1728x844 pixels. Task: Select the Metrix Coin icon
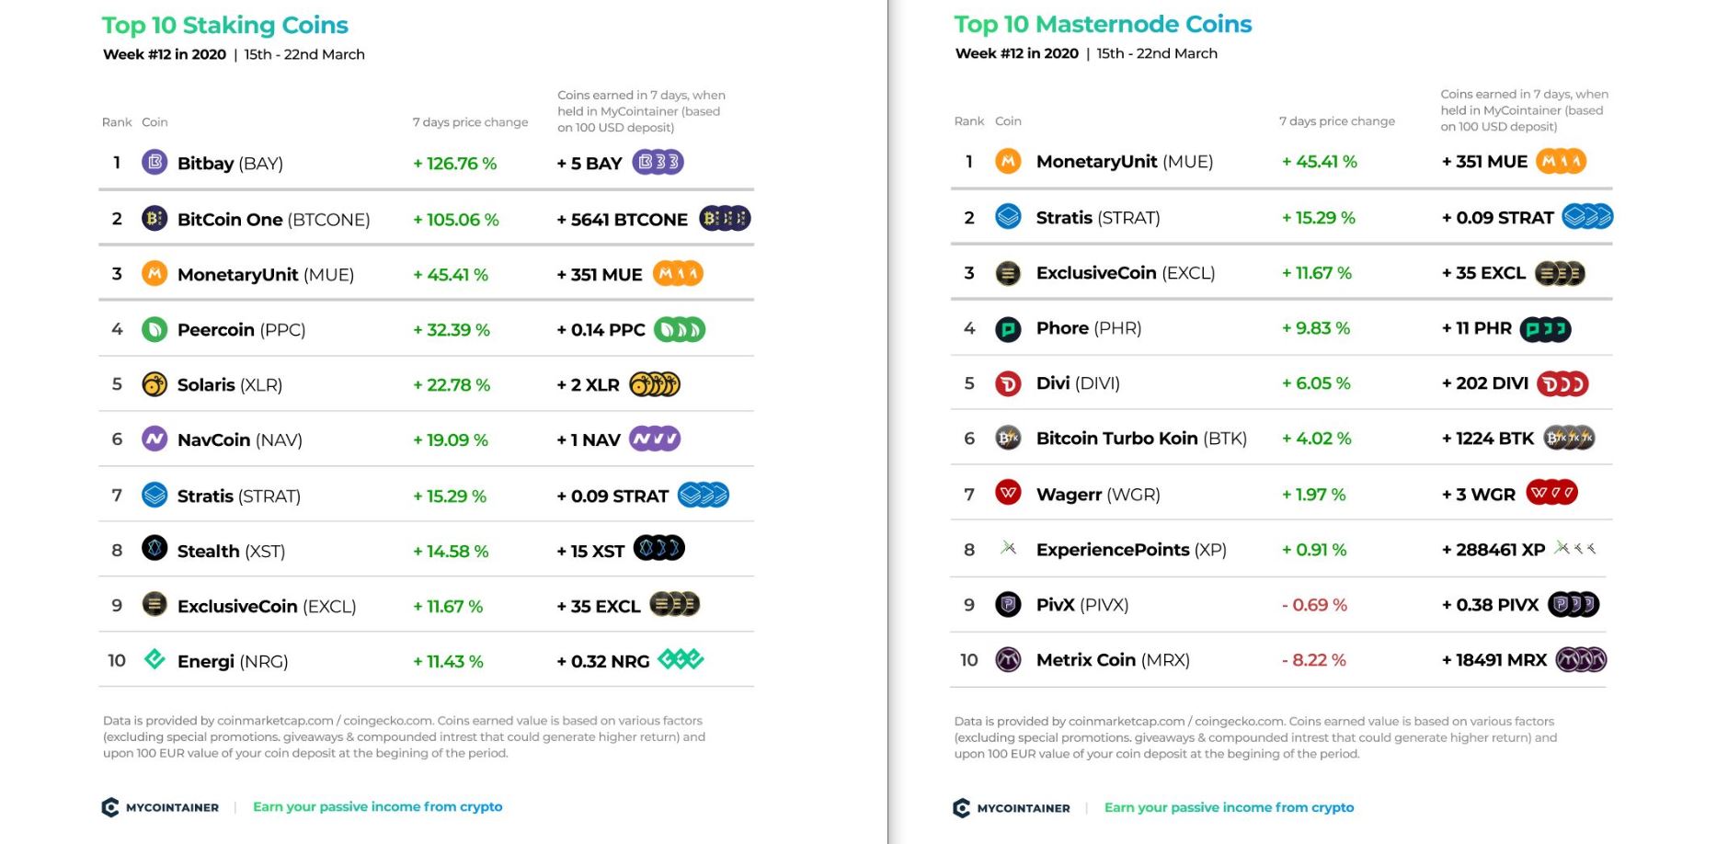click(1008, 659)
